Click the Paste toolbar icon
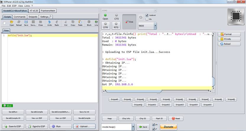246x131 pixels. click(80, 23)
